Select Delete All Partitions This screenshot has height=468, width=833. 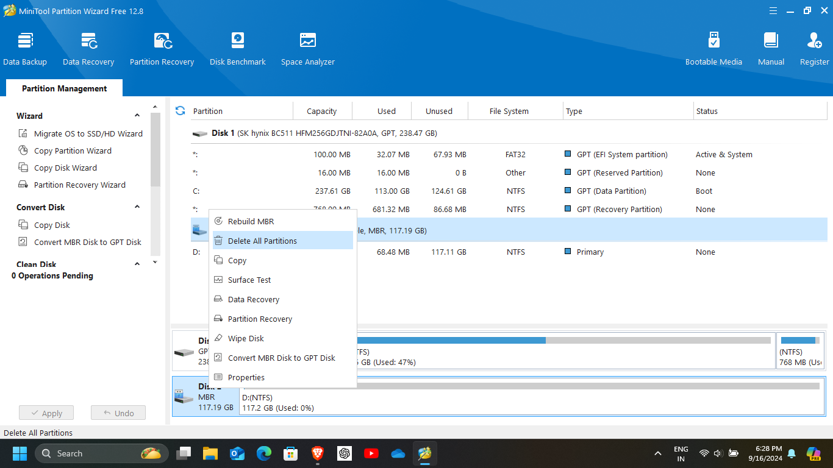[283, 241]
